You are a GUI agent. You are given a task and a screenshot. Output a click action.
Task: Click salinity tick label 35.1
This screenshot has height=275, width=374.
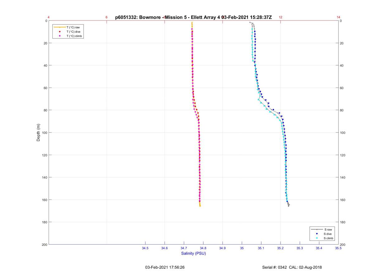[x=261, y=248]
